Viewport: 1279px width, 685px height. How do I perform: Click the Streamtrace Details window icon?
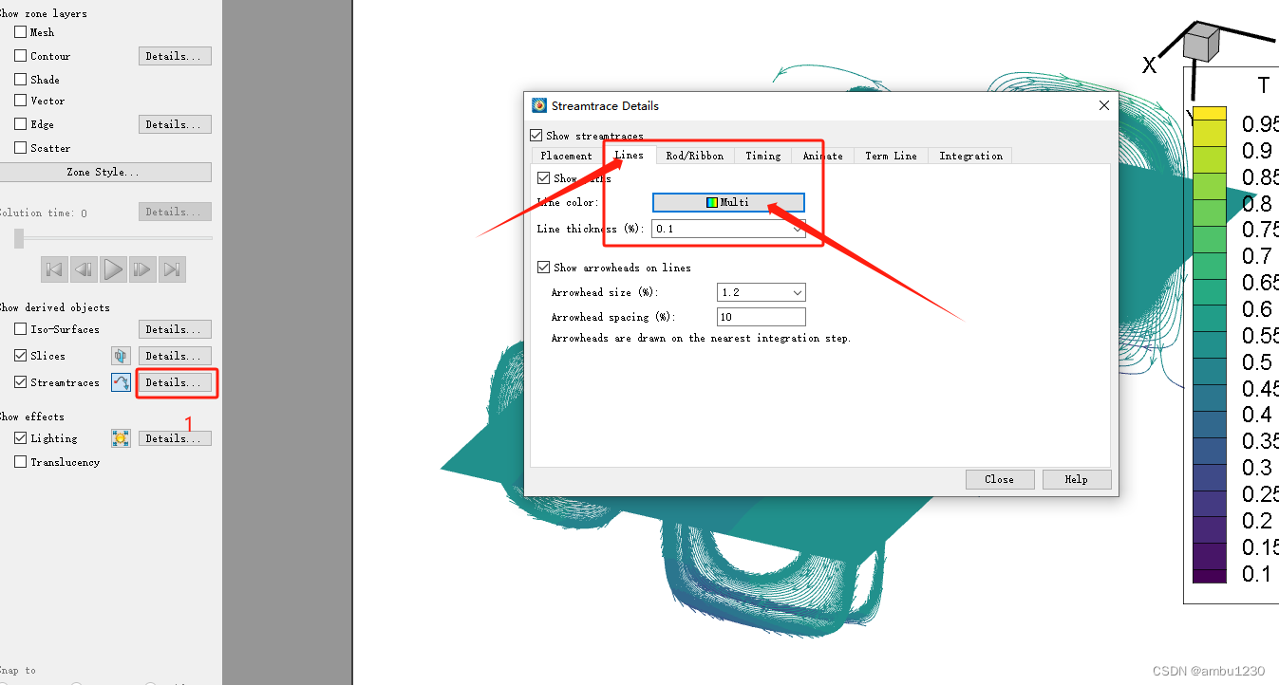(x=539, y=105)
